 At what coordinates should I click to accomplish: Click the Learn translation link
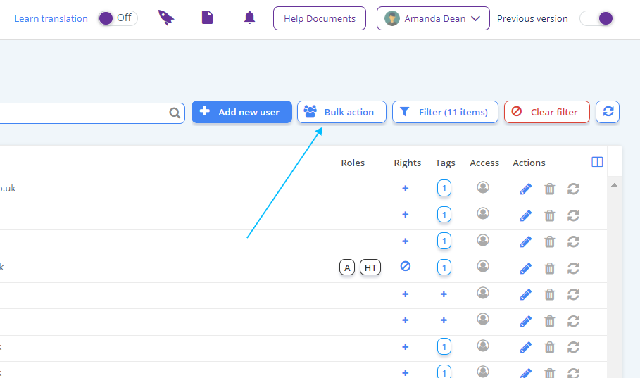51,19
